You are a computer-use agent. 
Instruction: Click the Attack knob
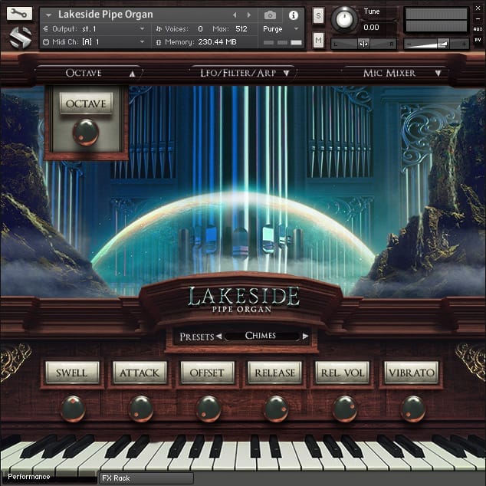tap(141, 409)
